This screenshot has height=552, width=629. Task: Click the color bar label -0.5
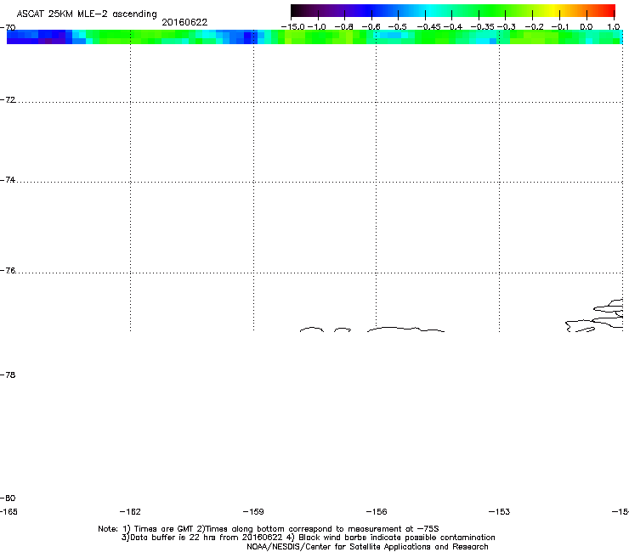[398, 27]
